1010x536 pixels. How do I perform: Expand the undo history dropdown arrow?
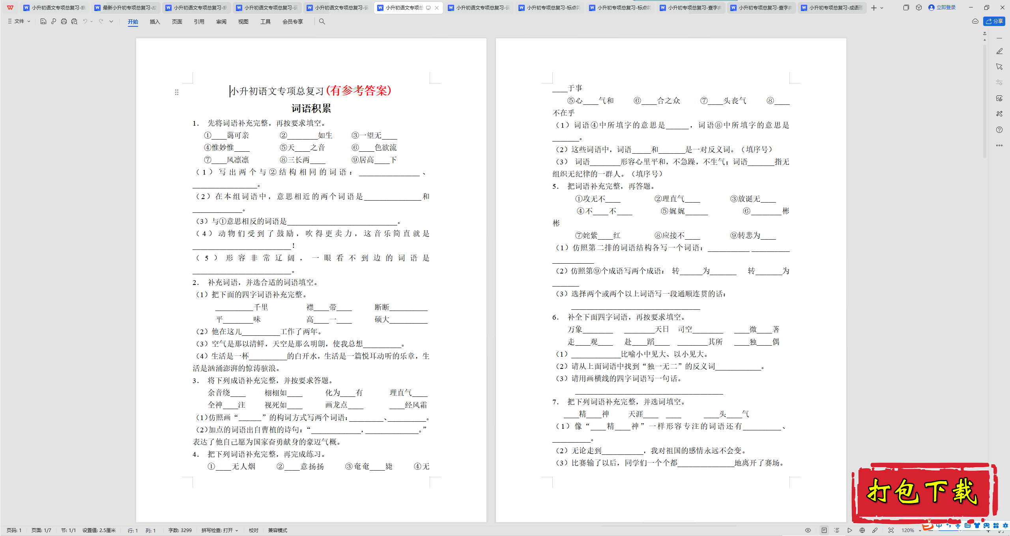coord(92,21)
